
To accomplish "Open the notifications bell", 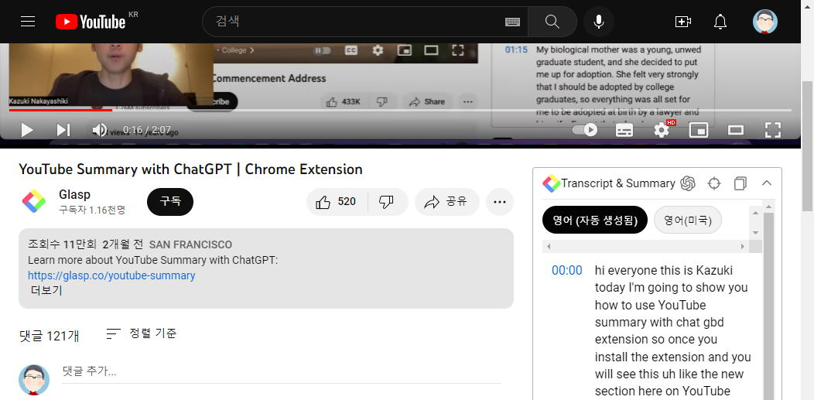I will (720, 21).
